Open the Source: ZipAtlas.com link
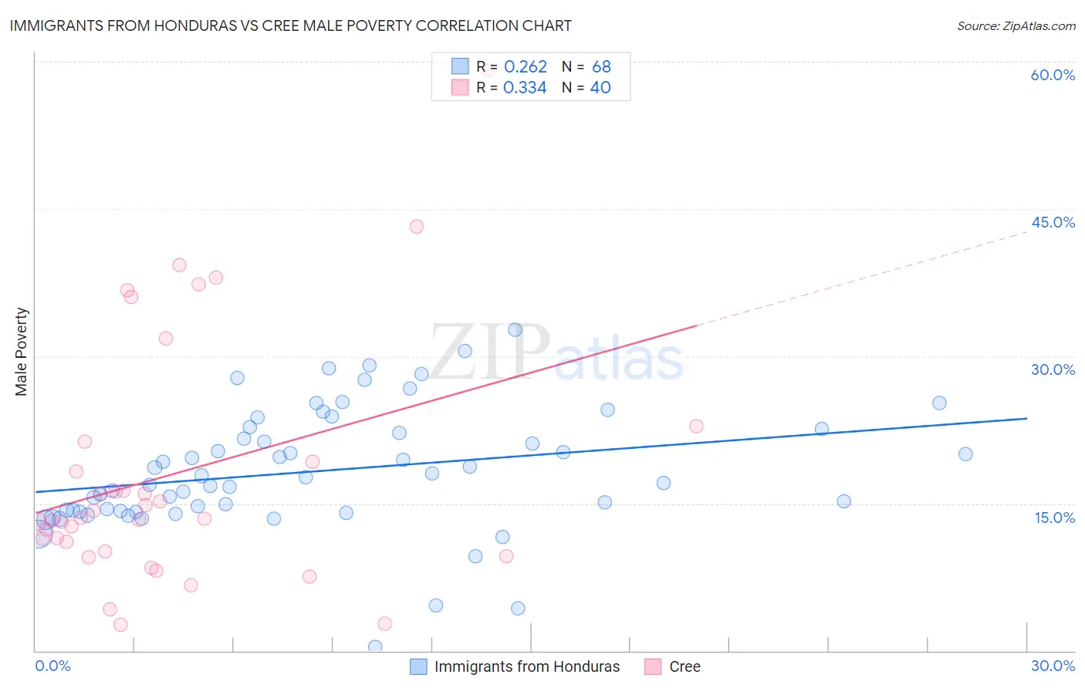Image resolution: width=1085 pixels, height=688 pixels. [x=1016, y=25]
